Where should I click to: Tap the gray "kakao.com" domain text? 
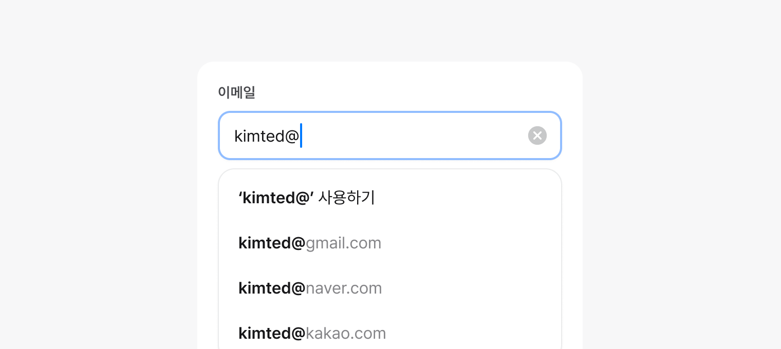coord(346,334)
